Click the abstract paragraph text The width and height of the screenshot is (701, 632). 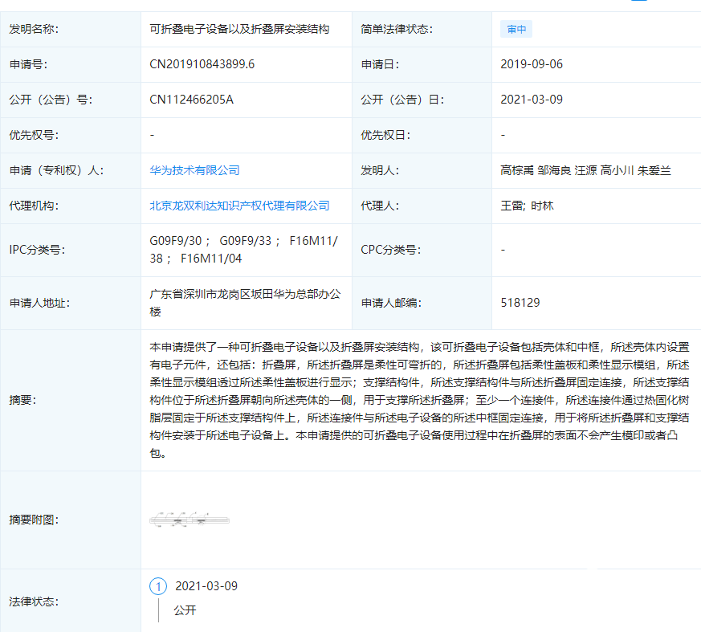[419, 400]
